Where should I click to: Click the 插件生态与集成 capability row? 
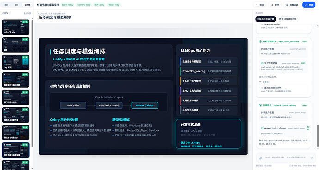209,110
